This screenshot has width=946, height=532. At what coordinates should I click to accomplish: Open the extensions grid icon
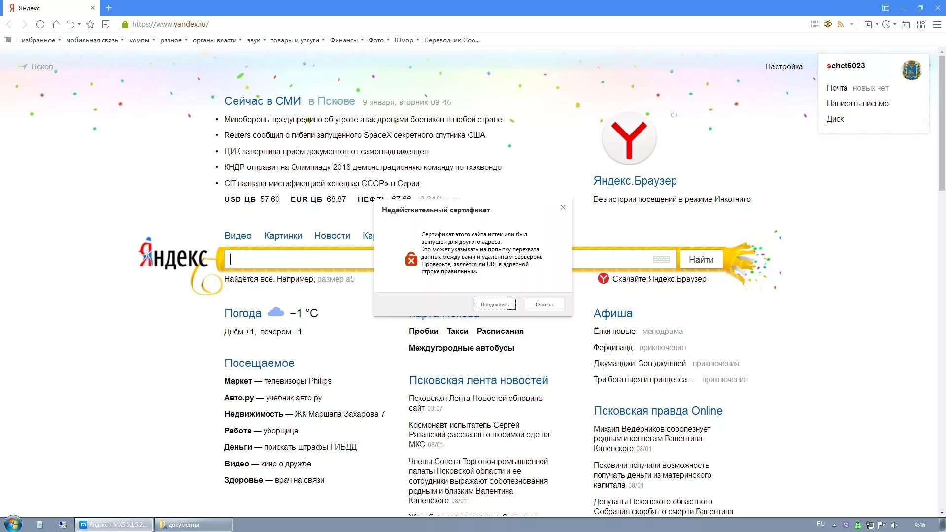tap(921, 24)
